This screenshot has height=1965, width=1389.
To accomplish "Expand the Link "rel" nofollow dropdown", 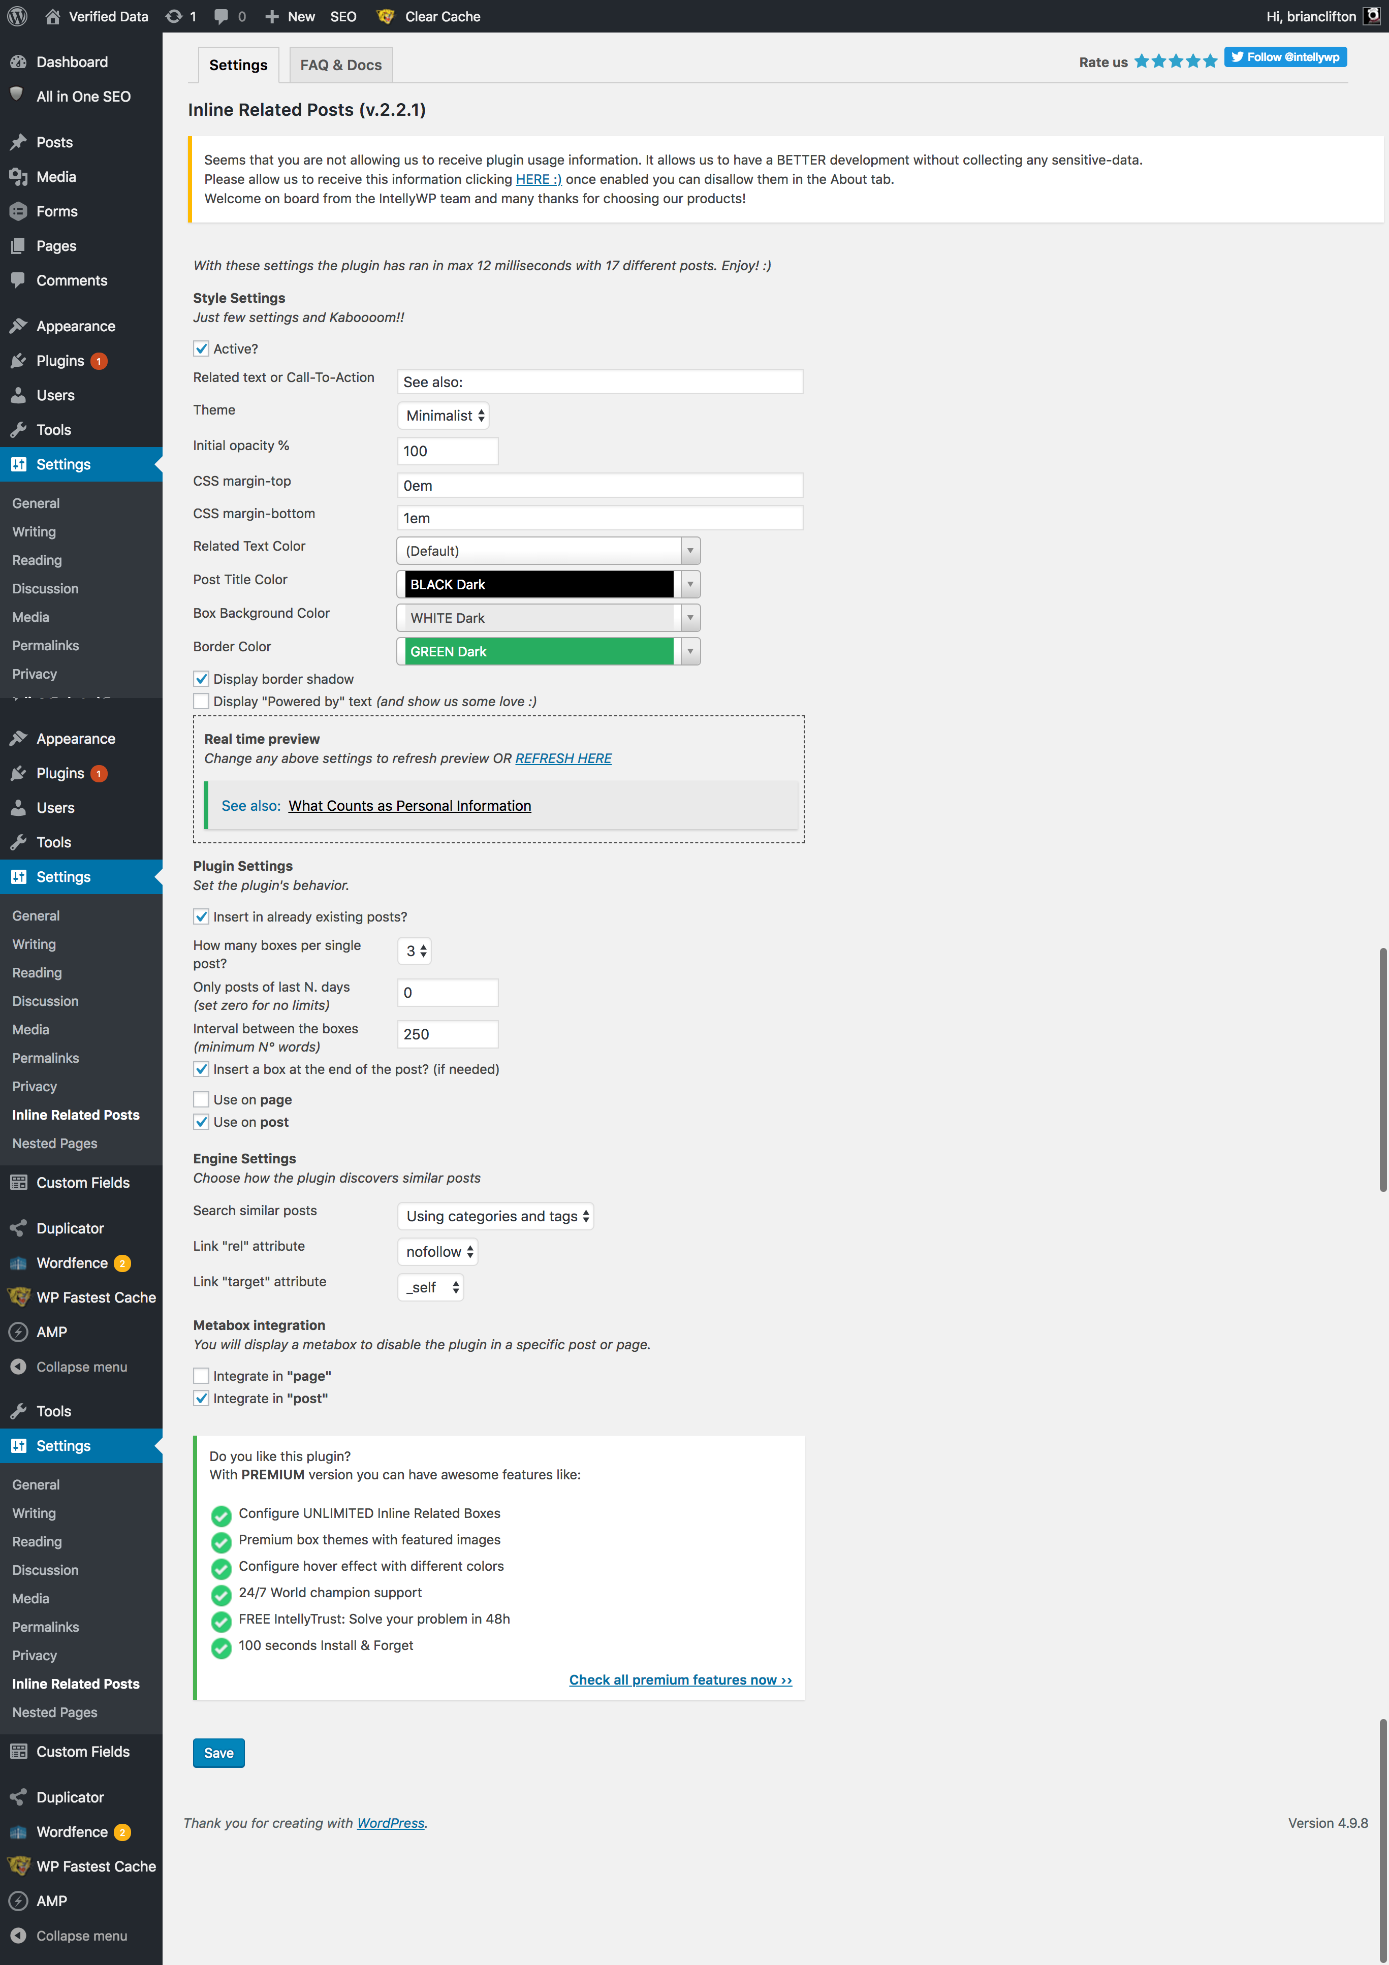I will (x=437, y=1252).
